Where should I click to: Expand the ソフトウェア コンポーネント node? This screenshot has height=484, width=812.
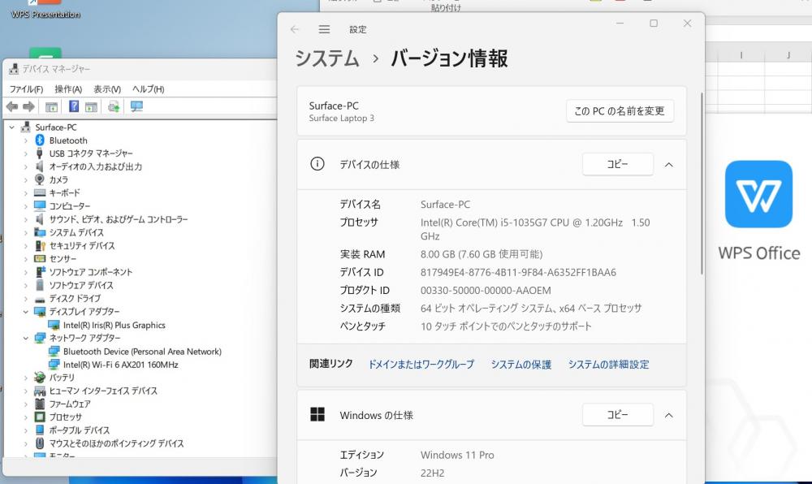[x=25, y=272]
